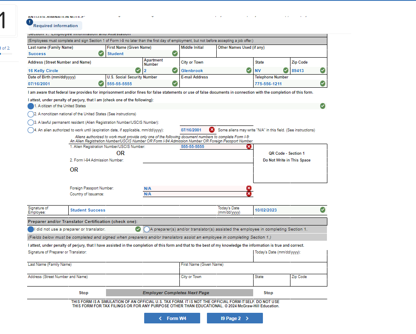This screenshot has width=416, height=334.
Task: Click the Required information alert icon
Action: (x=29, y=22)
